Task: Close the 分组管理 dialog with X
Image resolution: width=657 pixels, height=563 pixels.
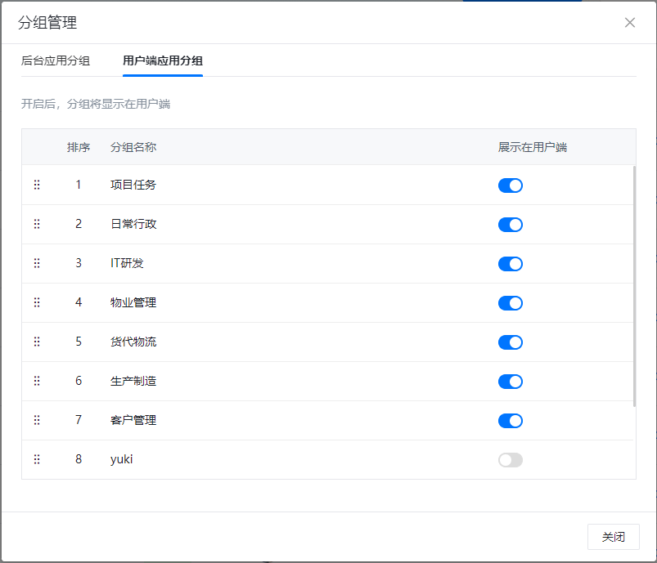Action: (630, 23)
